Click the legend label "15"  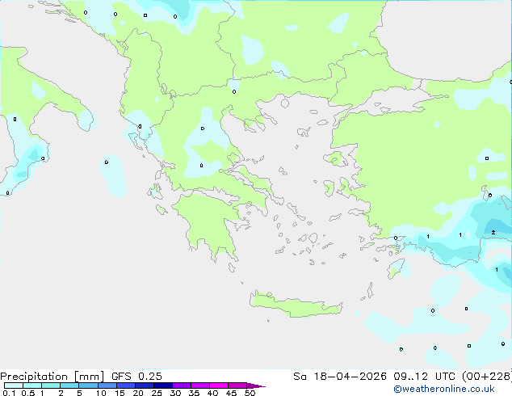coord(120,393)
